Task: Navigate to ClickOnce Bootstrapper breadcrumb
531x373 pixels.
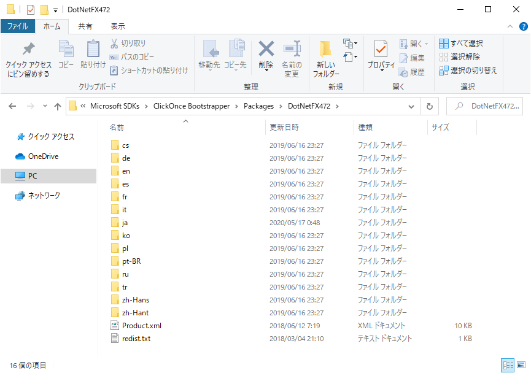Action: coord(192,106)
